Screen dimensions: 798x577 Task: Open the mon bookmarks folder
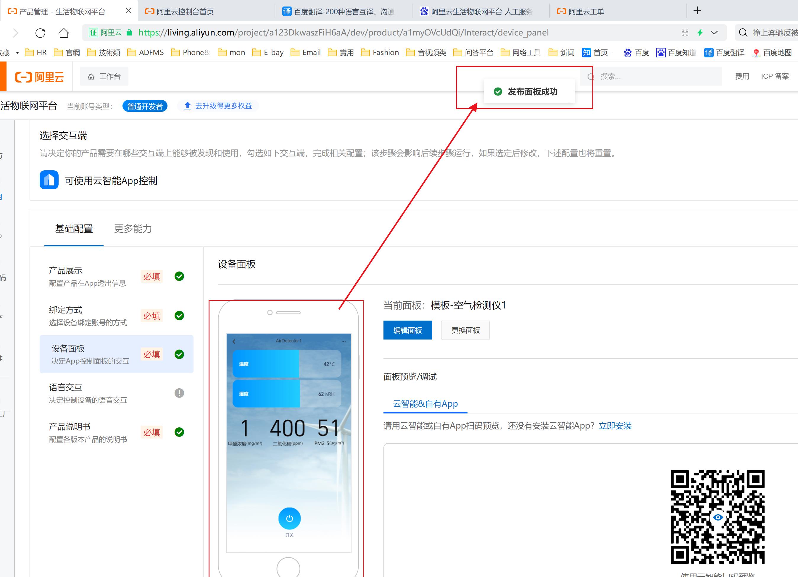231,52
